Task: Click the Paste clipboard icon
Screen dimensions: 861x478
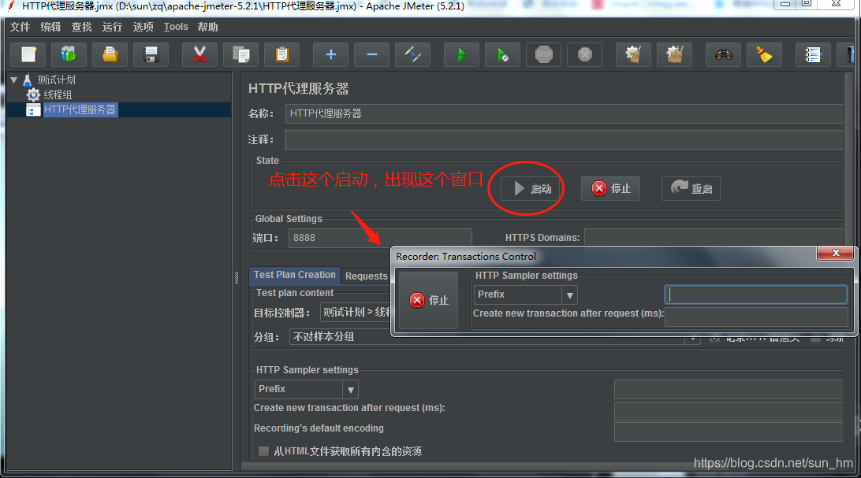Action: (x=281, y=54)
